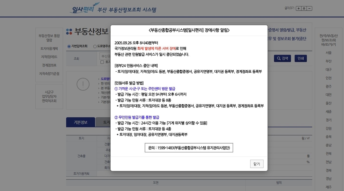Click the 인쇄 print button
This screenshot has height=191, width=344.
click(x=300, y=58)
